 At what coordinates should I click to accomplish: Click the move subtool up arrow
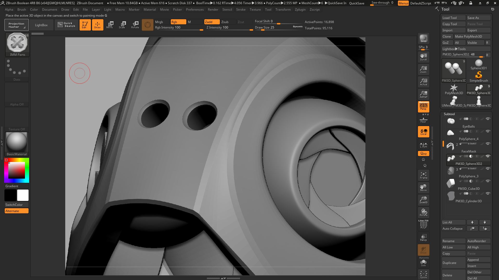point(472,222)
